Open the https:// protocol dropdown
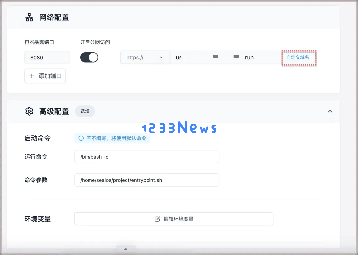 pyautogui.click(x=145, y=57)
